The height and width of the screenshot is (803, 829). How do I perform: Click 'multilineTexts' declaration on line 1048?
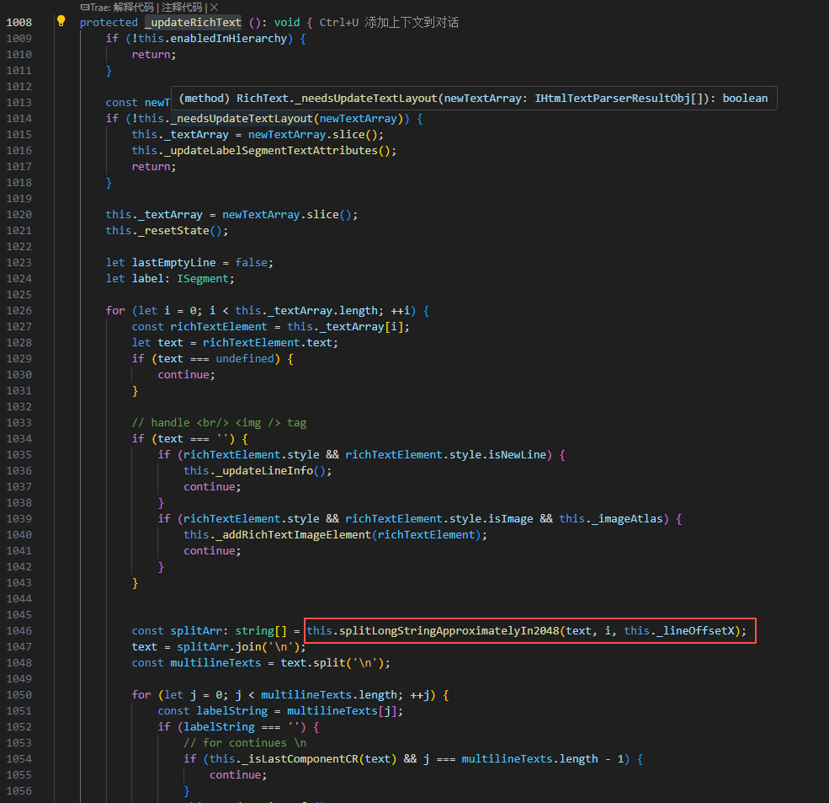[215, 663]
